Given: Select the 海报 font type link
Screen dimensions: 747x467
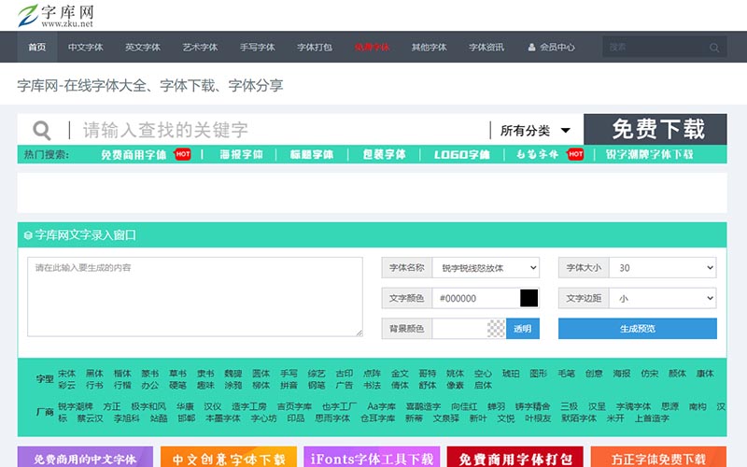Looking at the screenshot, I should point(622,374).
